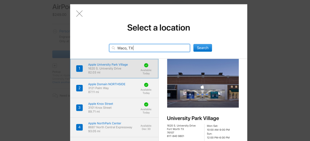Viewport: 310px width, 141px height.
Task: Click the University Park Village heading
Action: tap(193, 118)
